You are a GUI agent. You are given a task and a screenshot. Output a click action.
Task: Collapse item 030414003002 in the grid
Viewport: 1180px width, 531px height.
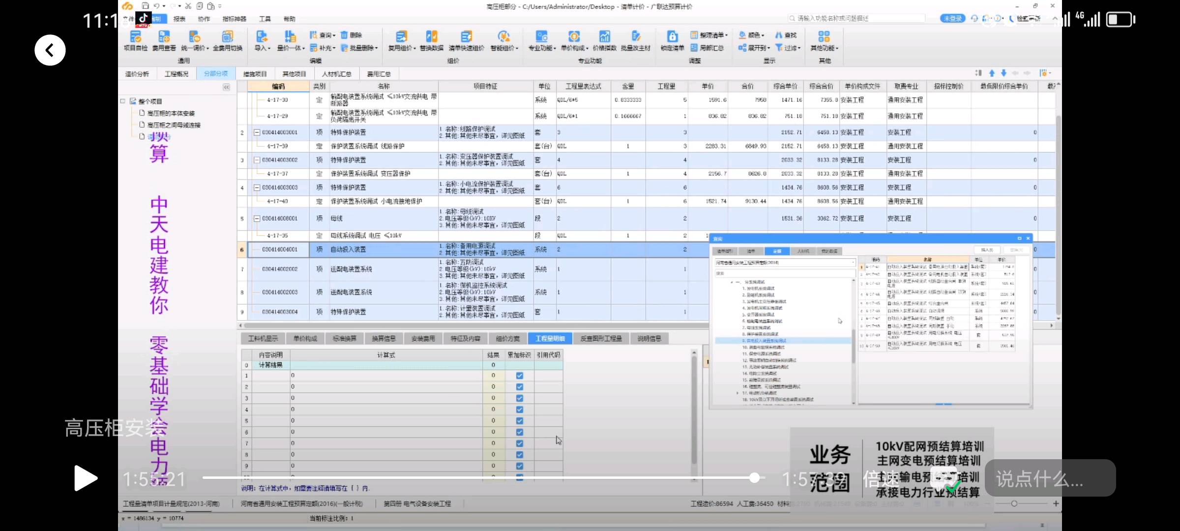coord(257,160)
